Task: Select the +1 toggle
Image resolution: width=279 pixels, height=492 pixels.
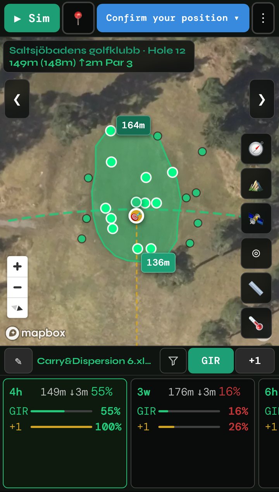Action: coord(255,361)
